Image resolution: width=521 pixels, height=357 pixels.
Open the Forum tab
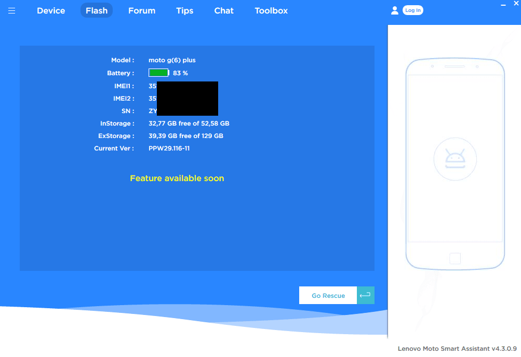pyautogui.click(x=142, y=10)
